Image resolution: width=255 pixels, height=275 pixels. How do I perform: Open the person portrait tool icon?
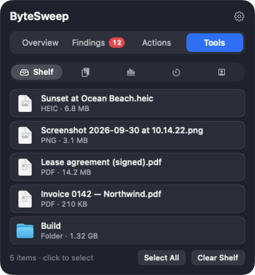tap(221, 72)
